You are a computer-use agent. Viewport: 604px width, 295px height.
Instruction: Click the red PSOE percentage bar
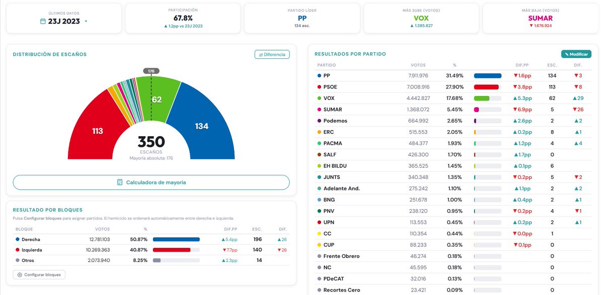tap(486, 87)
